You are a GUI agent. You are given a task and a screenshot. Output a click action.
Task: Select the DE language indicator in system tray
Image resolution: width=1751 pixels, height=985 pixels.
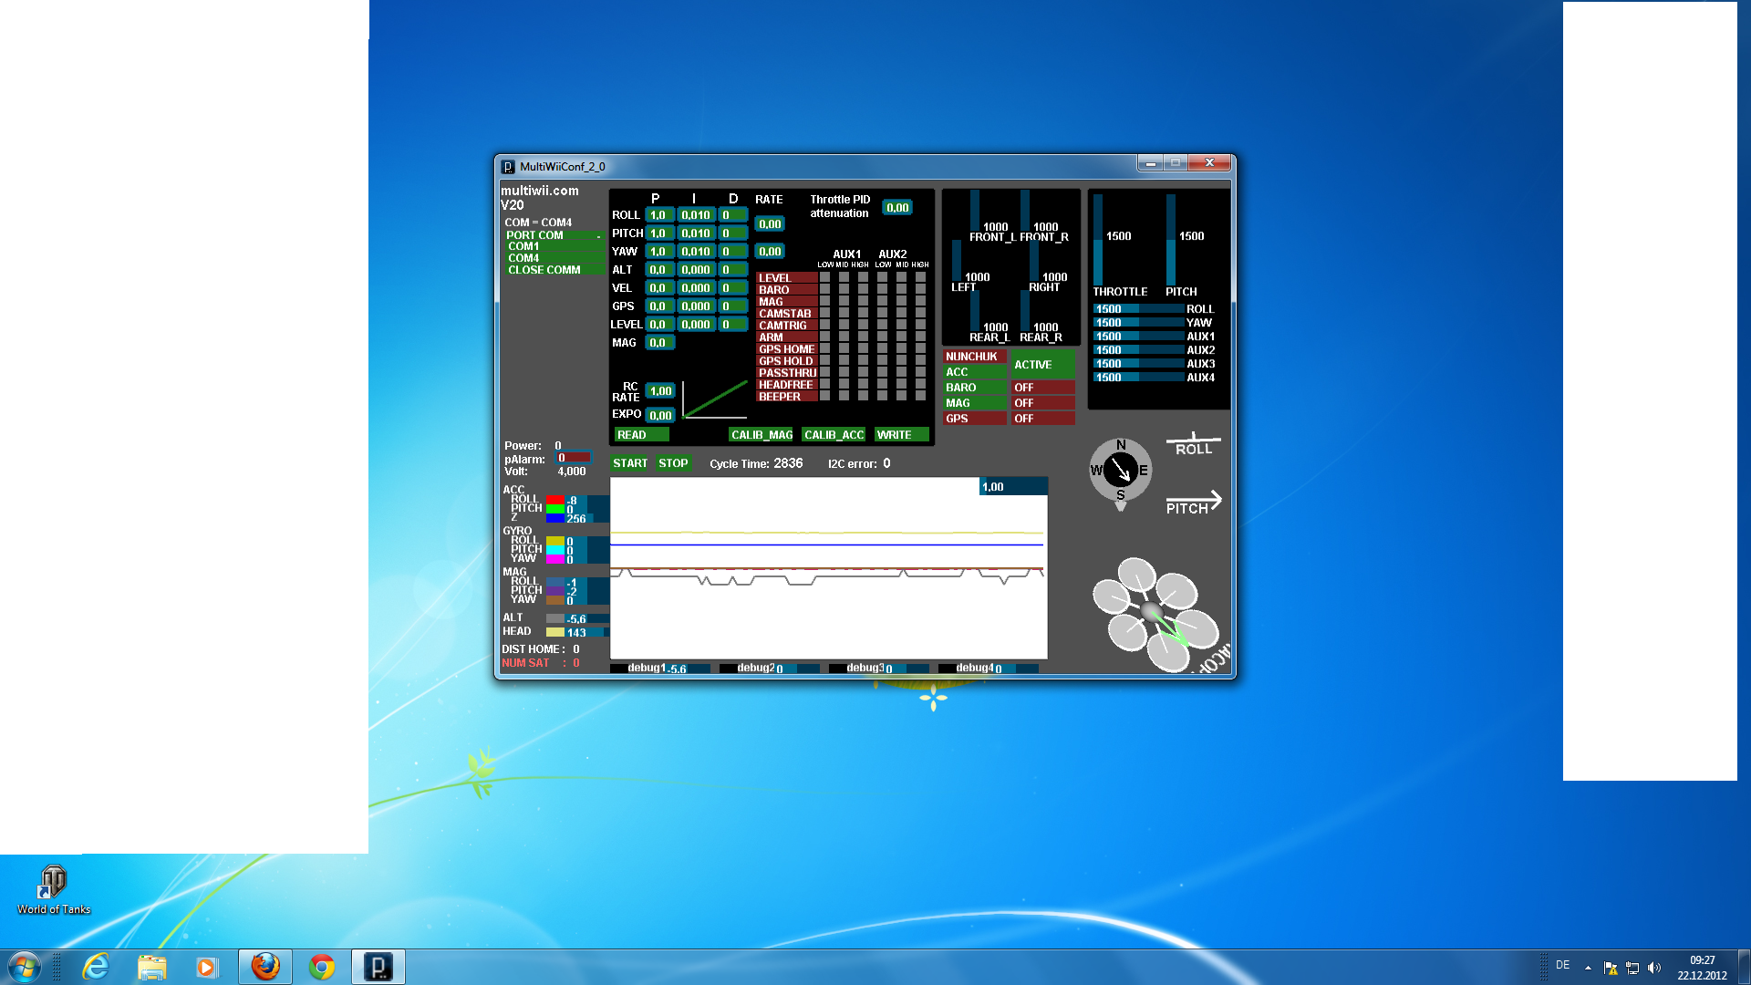[1562, 966]
